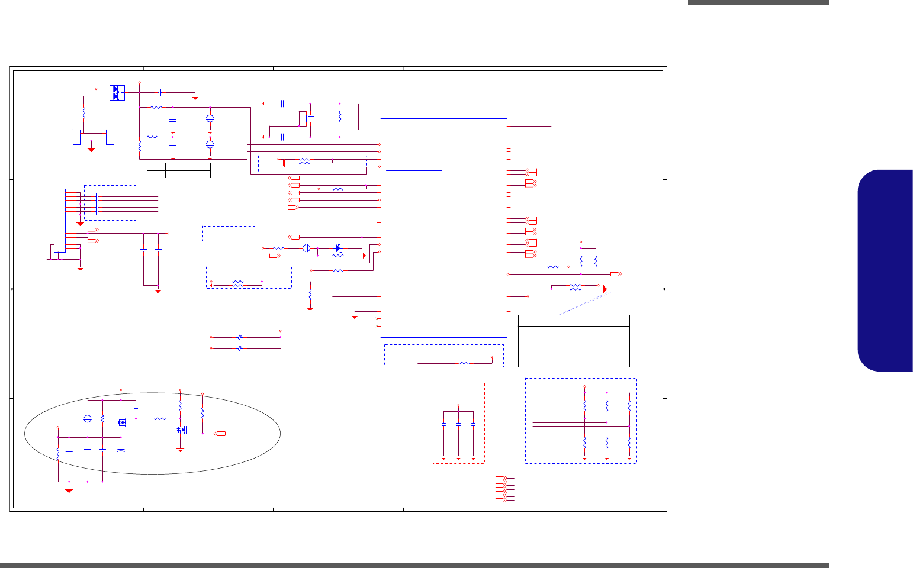
Task: Click the blue dashed box with six resistors
Action: (x=581, y=421)
